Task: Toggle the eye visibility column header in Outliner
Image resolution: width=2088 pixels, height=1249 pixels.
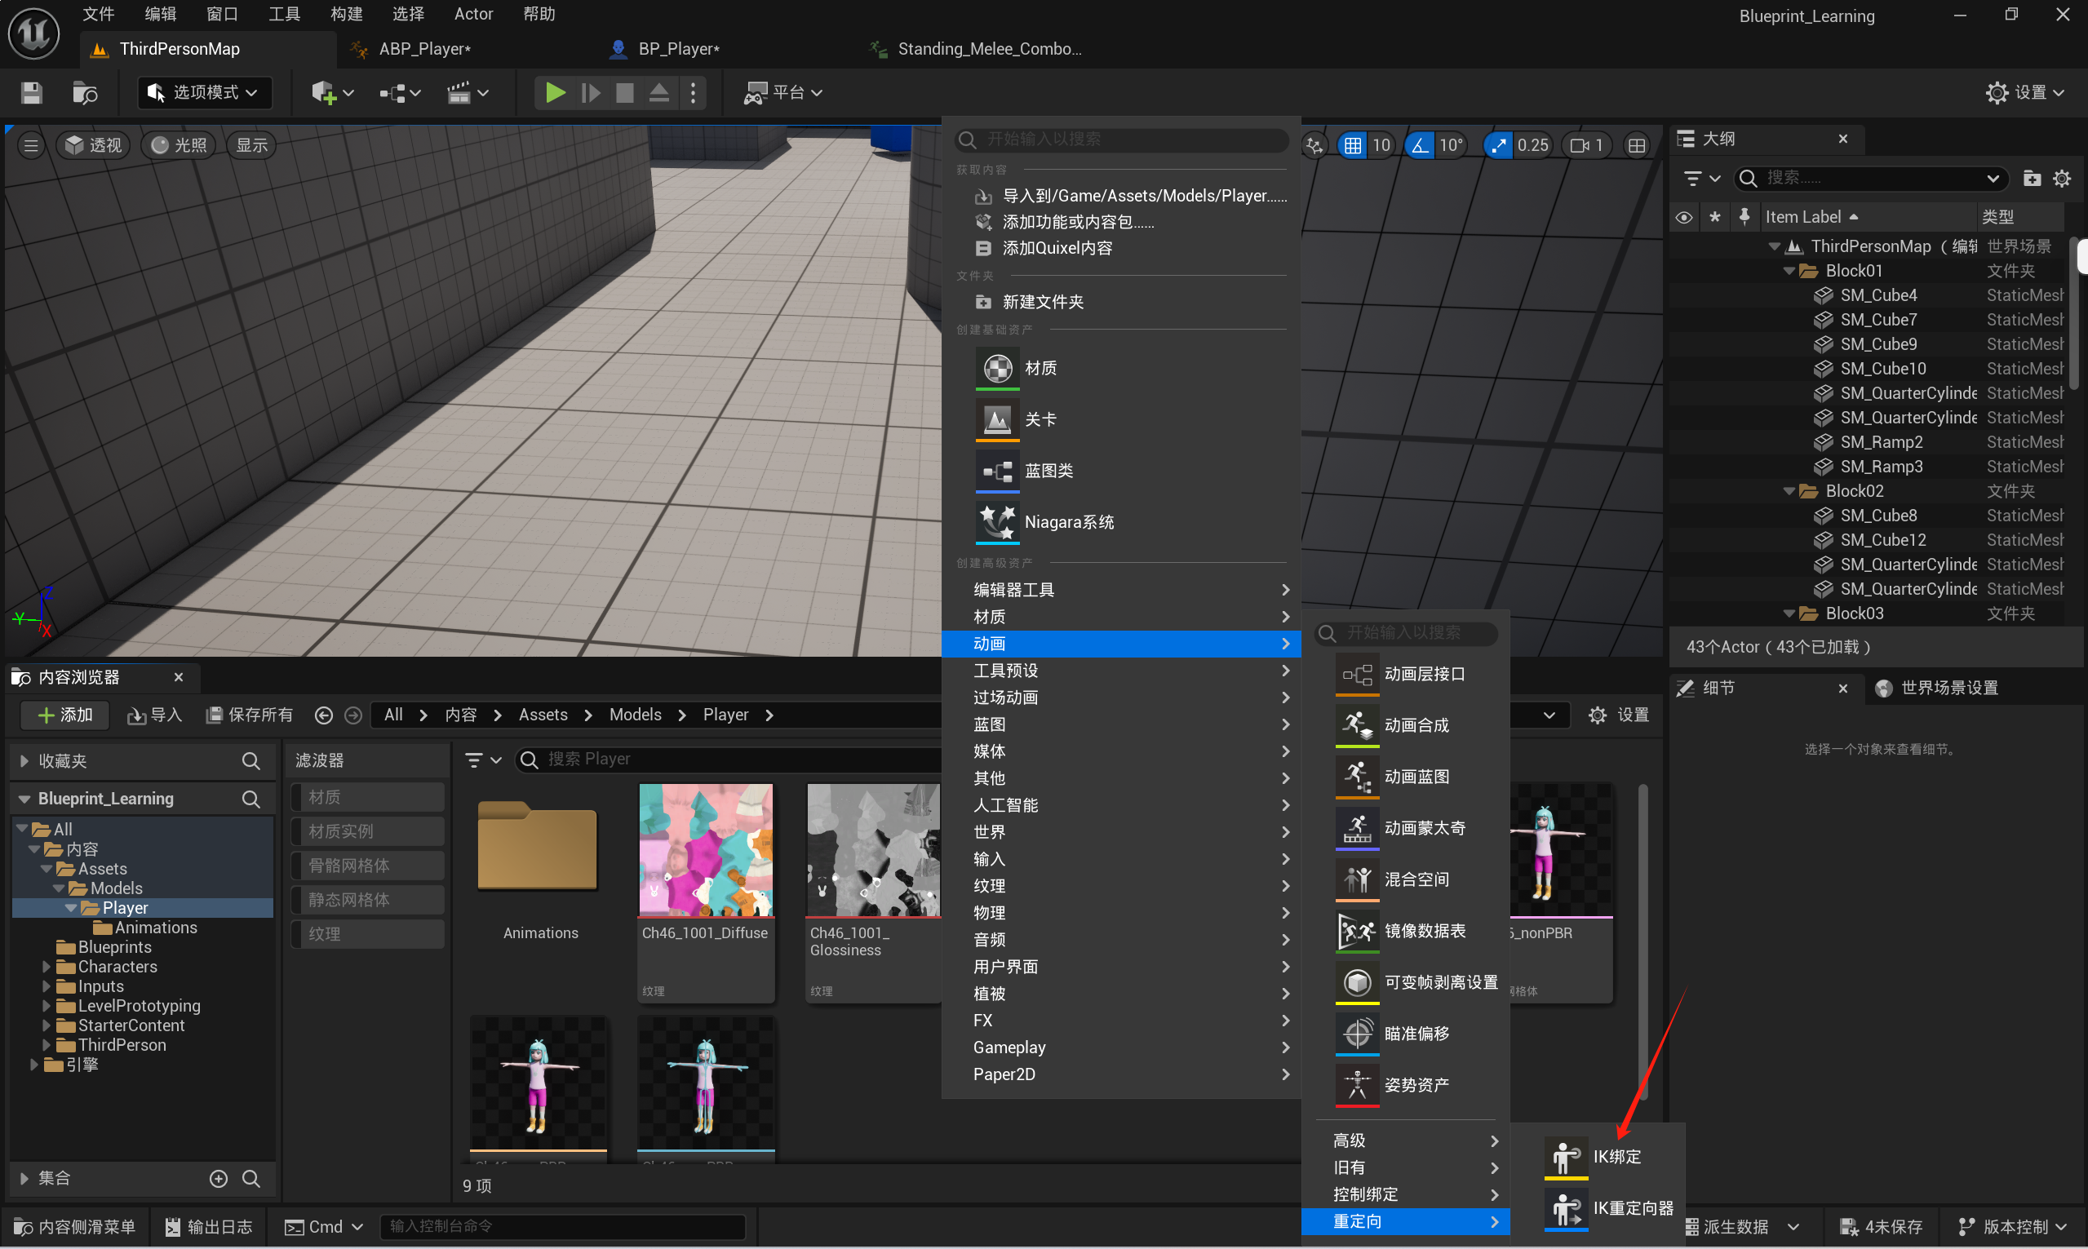Action: (x=1683, y=217)
